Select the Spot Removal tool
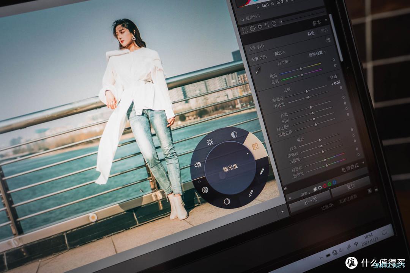This screenshot has width=410, height=273. tap(252, 28)
